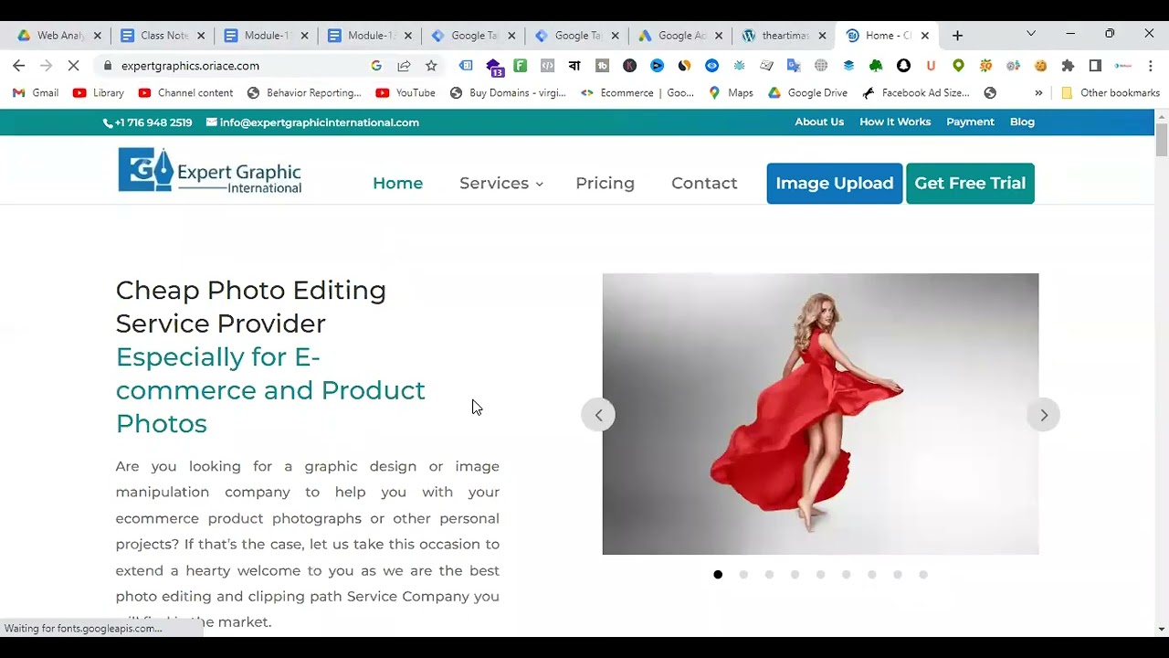Open the Extensions puzzle-piece menu
The height and width of the screenshot is (658, 1169).
tap(1068, 66)
